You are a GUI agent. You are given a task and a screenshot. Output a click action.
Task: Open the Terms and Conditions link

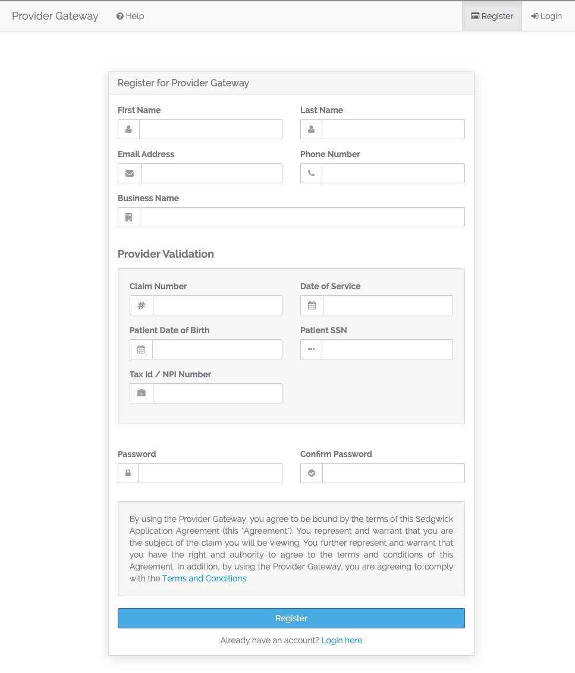(x=204, y=578)
